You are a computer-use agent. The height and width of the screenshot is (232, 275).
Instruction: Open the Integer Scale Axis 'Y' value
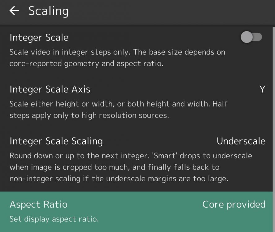pyautogui.click(x=262, y=89)
